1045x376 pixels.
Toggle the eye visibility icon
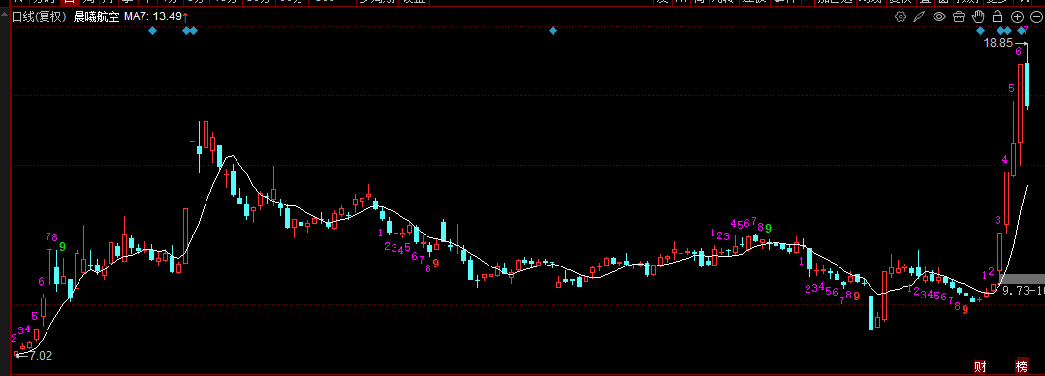939,16
